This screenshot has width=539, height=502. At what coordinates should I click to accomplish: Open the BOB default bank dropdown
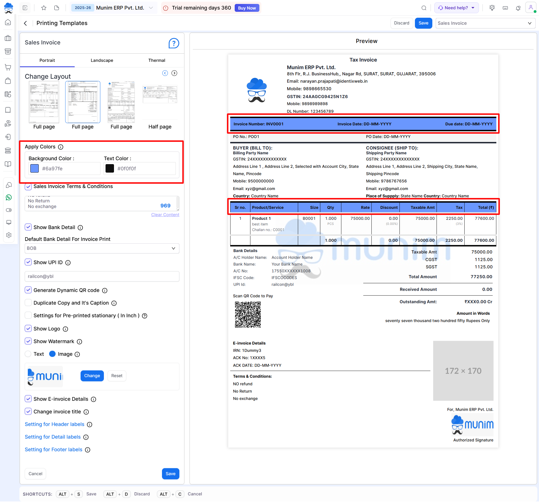tap(102, 248)
